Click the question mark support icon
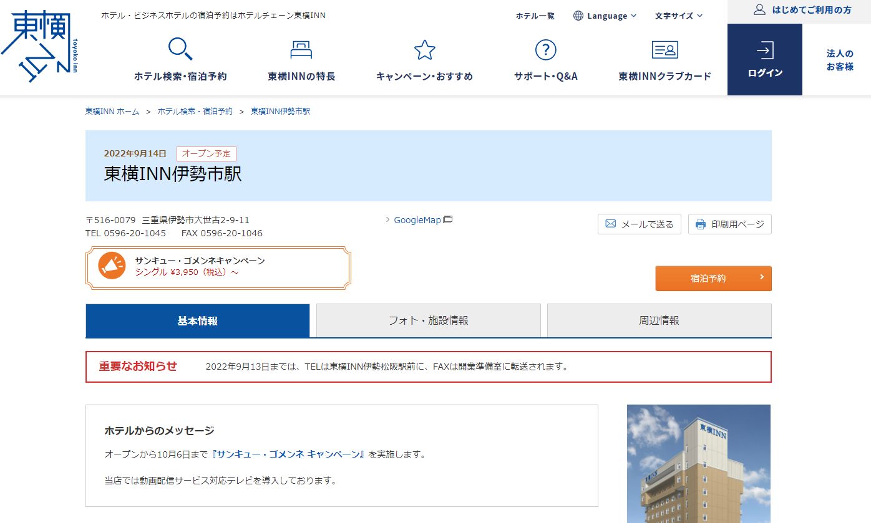This screenshot has width=871, height=523. coord(546,50)
